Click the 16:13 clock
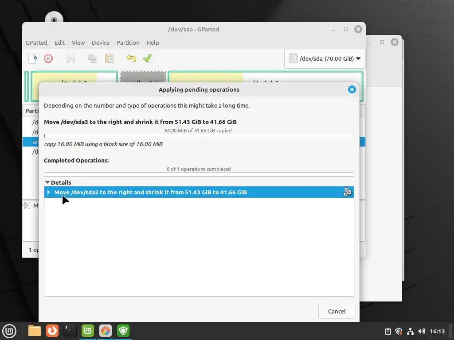 [x=437, y=331]
